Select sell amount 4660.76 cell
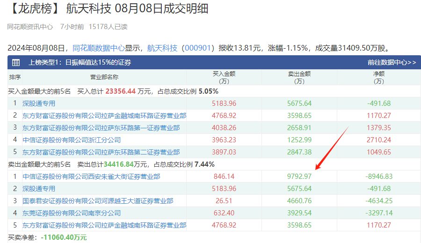The width and height of the screenshot is (421, 243). (299, 201)
